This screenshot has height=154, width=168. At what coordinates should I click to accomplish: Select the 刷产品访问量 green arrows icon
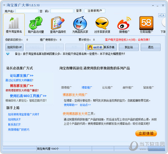pos(36,23)
